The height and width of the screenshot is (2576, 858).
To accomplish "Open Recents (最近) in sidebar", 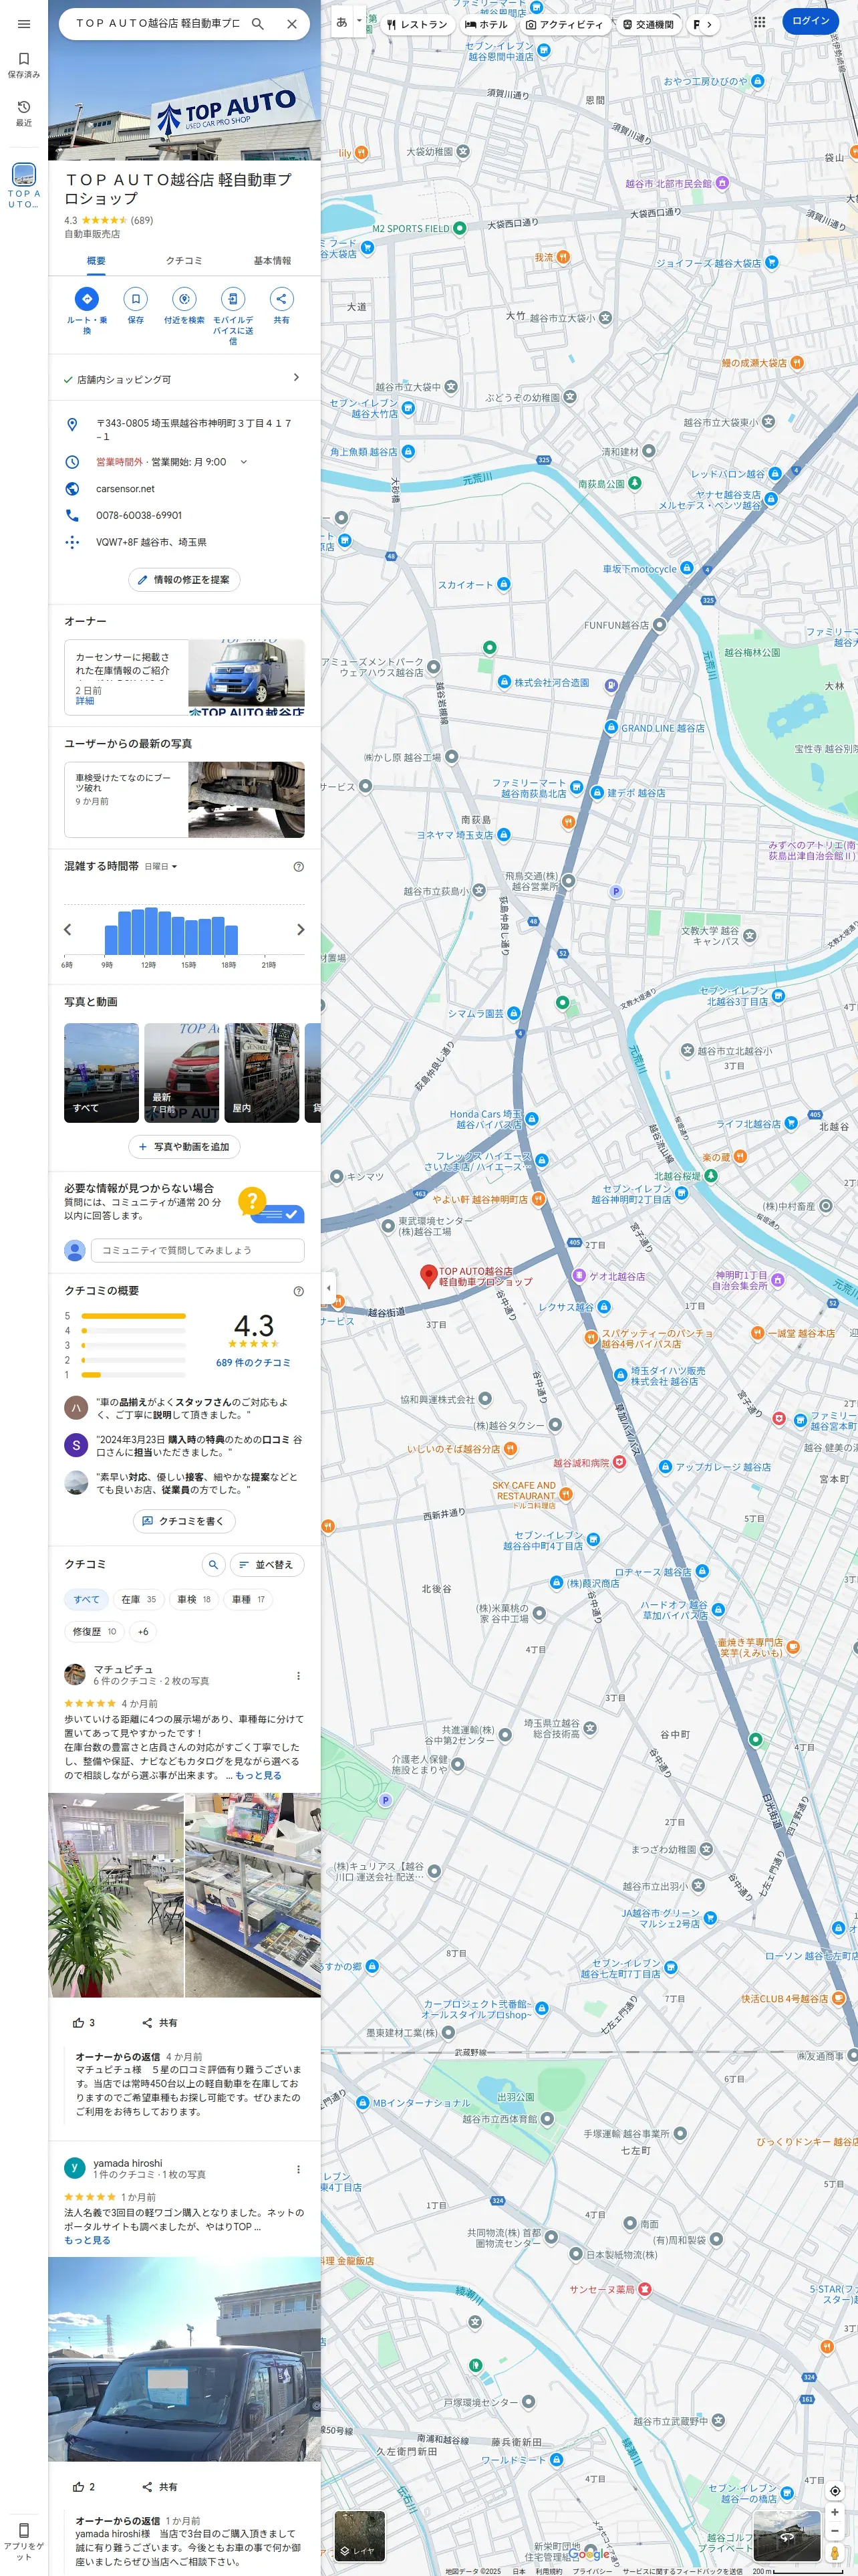I will (24, 113).
